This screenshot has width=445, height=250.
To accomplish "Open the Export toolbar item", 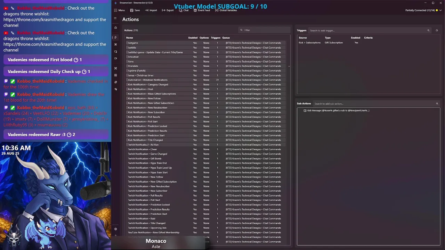I will coord(168,10).
